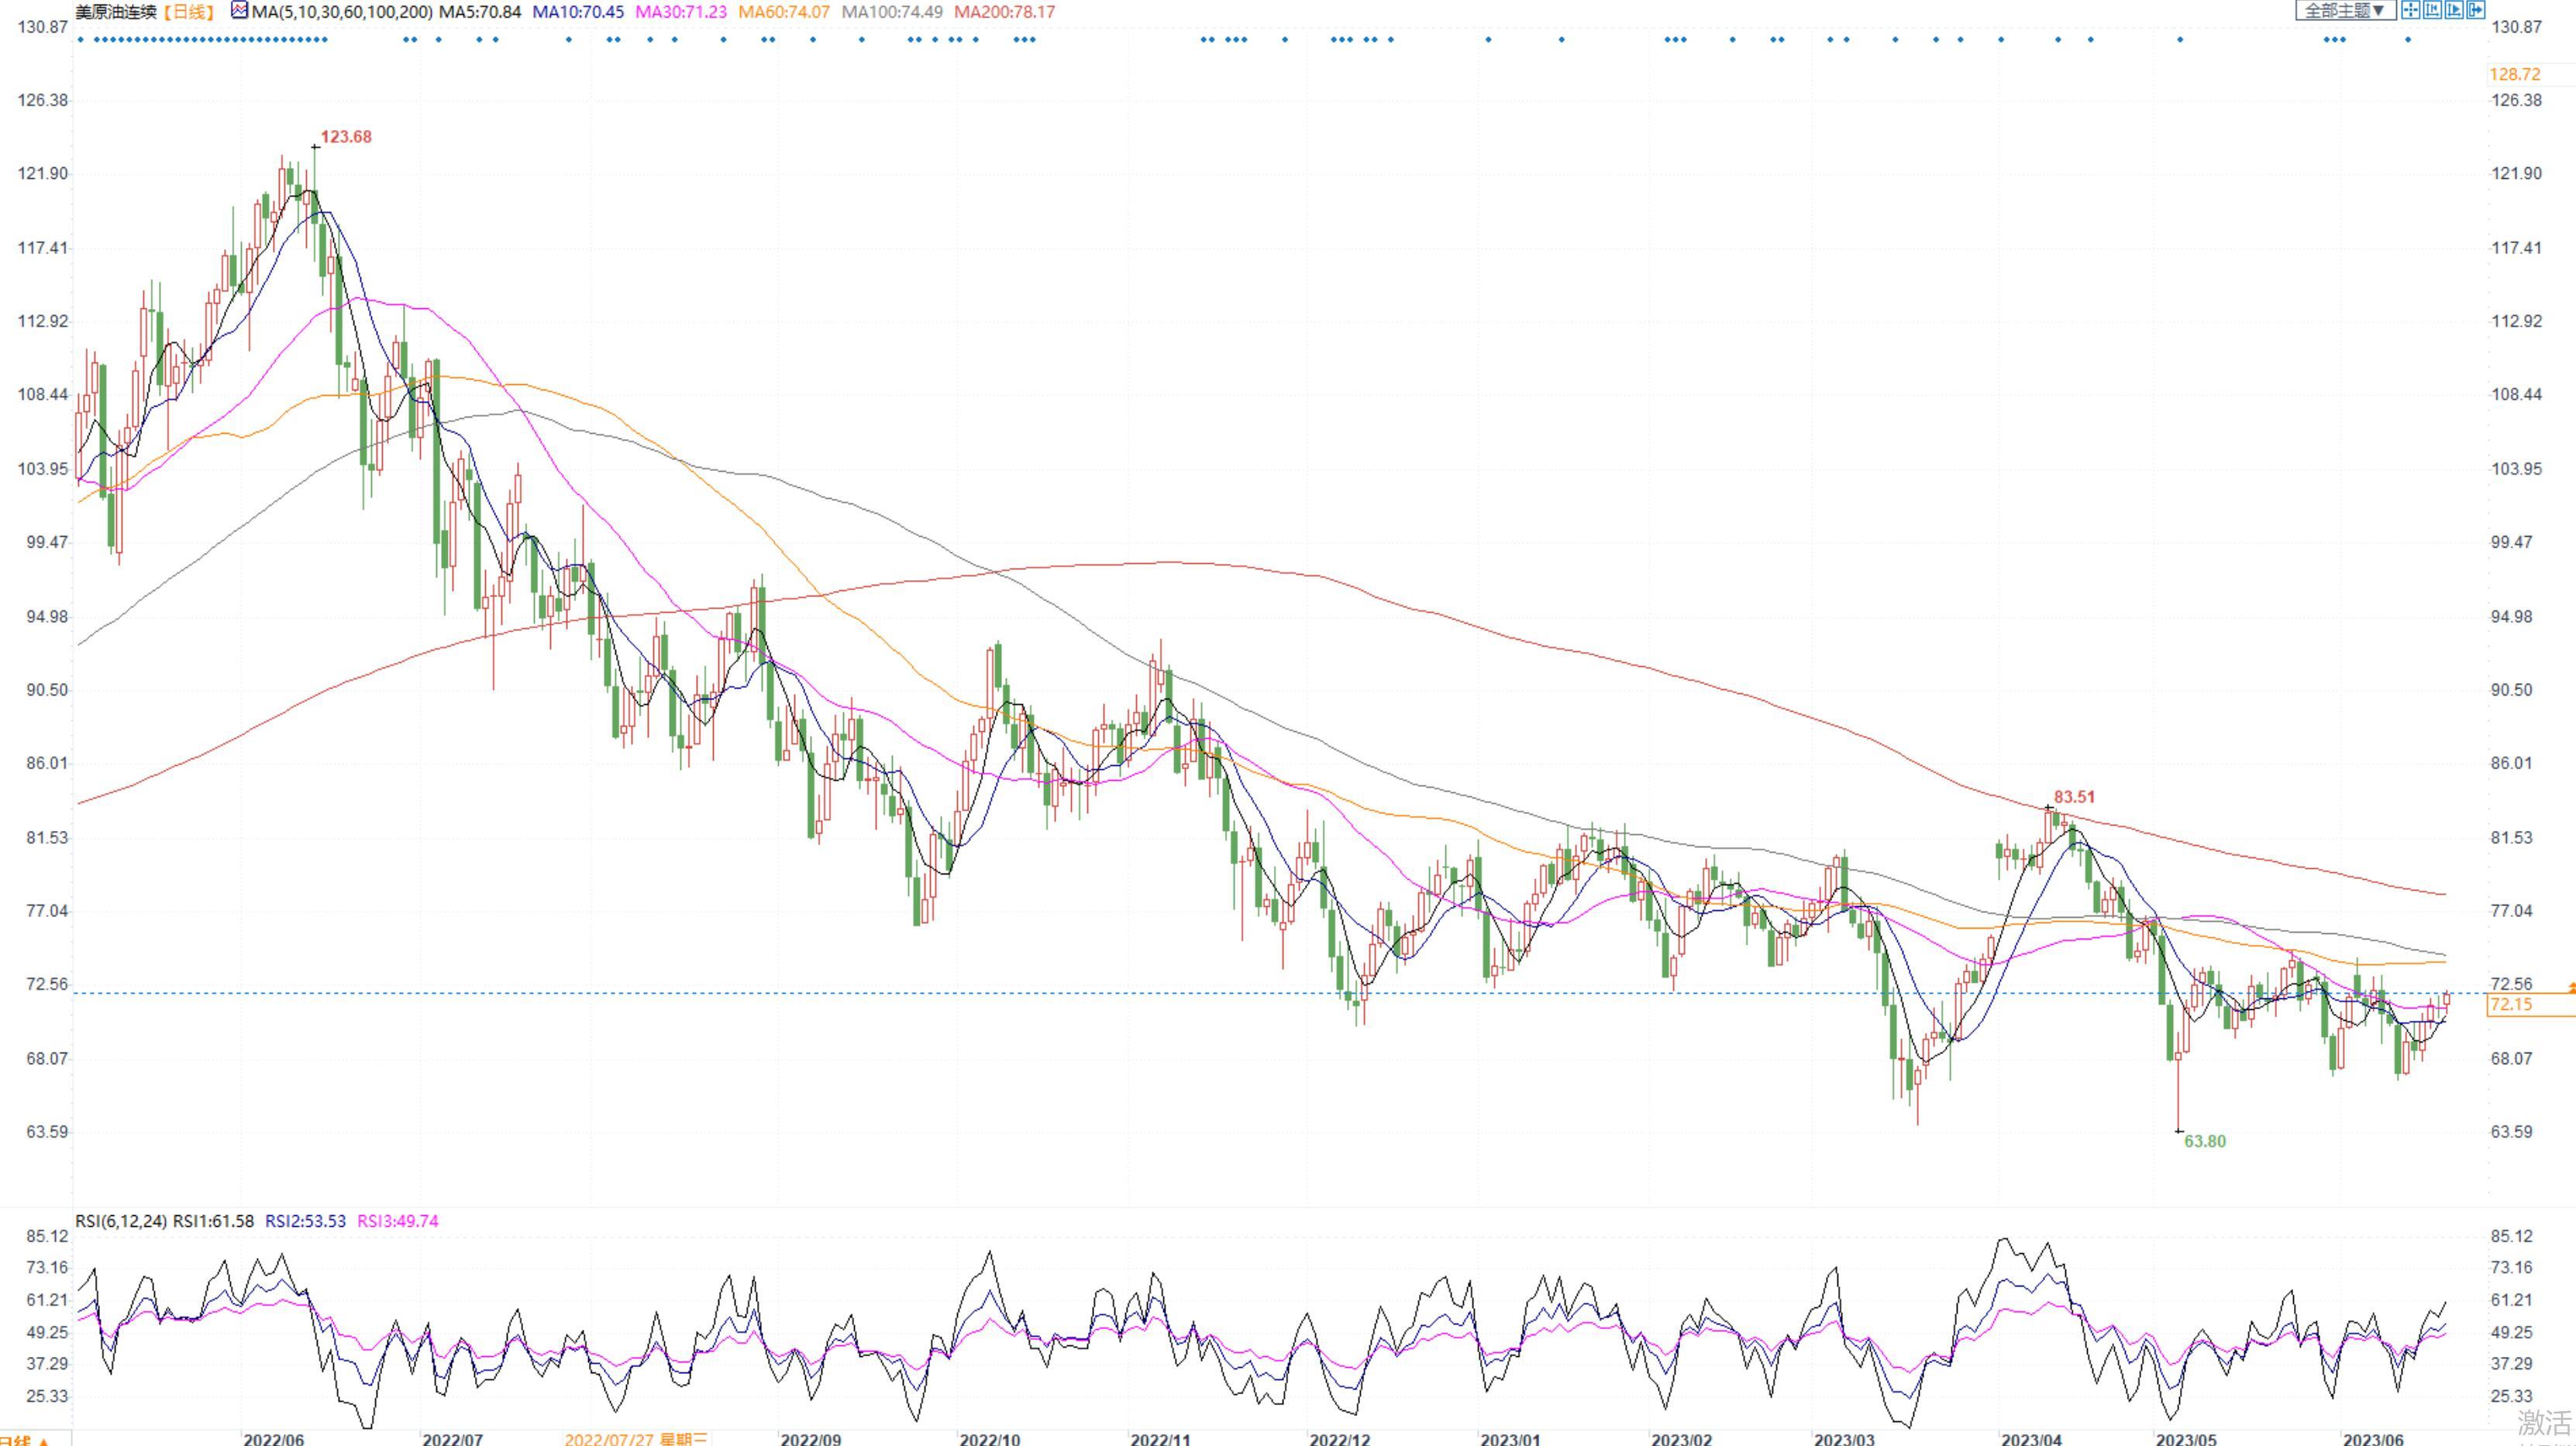The width and height of the screenshot is (2576, 1446).
Task: Click the rightmost chart toolbar icon with the right arrow
Action: coord(2476,10)
